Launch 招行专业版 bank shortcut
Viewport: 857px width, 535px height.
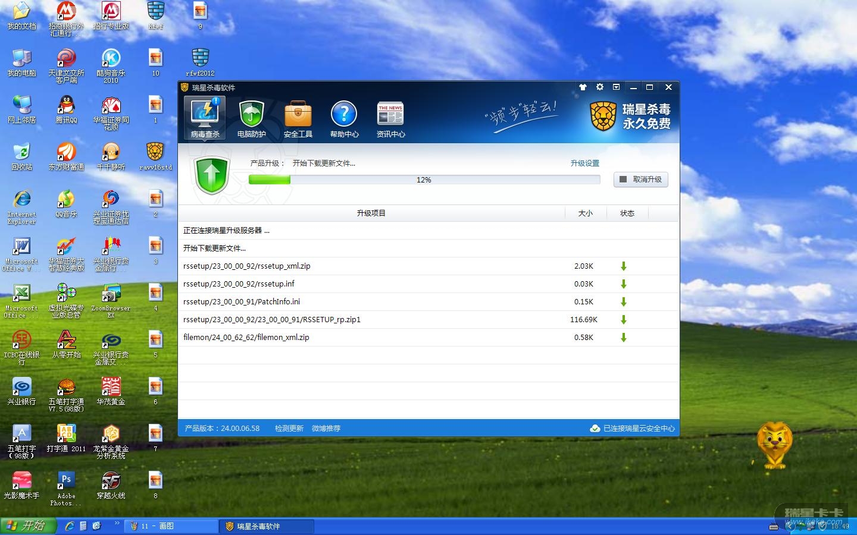[111, 16]
